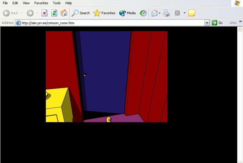Click the Forward navigation button
The image size is (243, 163).
coord(30,13)
